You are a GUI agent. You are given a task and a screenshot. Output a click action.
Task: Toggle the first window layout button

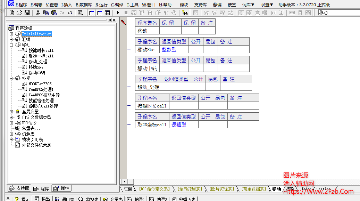pos(92,13)
